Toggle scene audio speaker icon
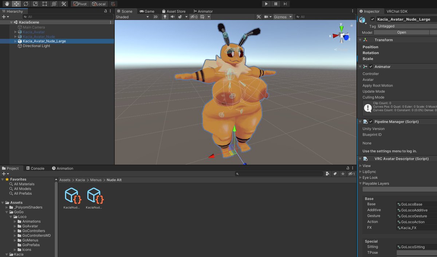This screenshot has height=257, width=437. (x=172, y=17)
